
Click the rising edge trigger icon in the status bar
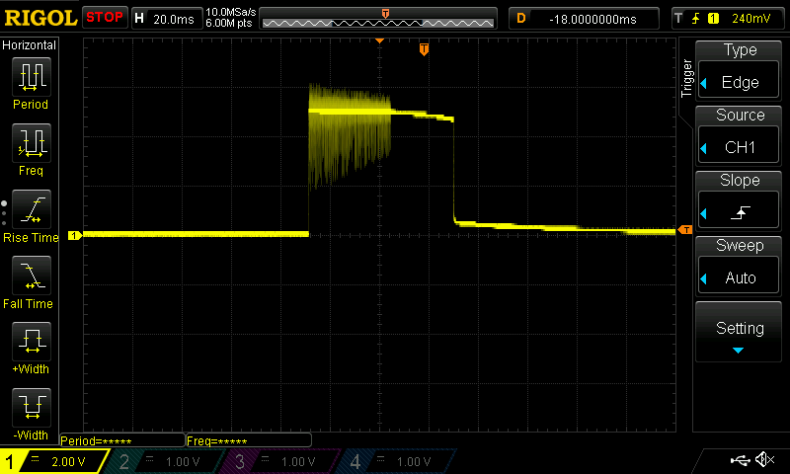coord(696,19)
